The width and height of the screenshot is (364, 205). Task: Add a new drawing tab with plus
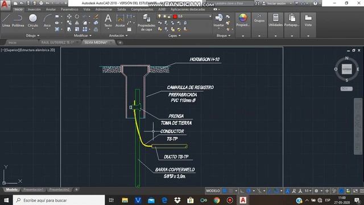tap(120, 43)
